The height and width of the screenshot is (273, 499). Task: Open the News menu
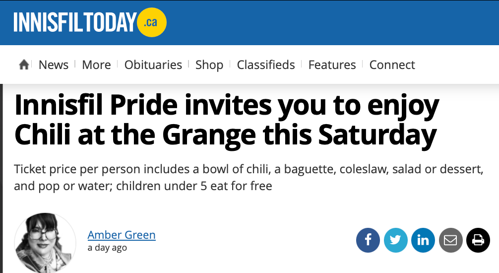(54, 65)
